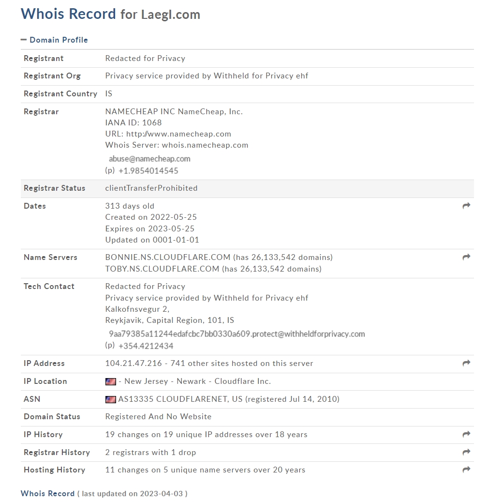Open the arrow icon for IP History row
This screenshot has height=502, width=489.
[x=466, y=434]
